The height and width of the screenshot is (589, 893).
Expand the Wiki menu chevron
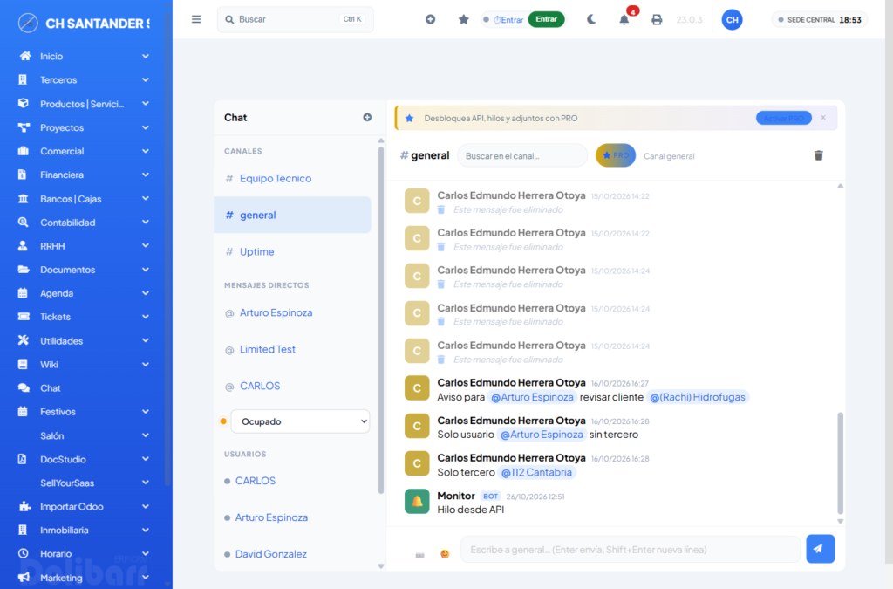point(146,365)
